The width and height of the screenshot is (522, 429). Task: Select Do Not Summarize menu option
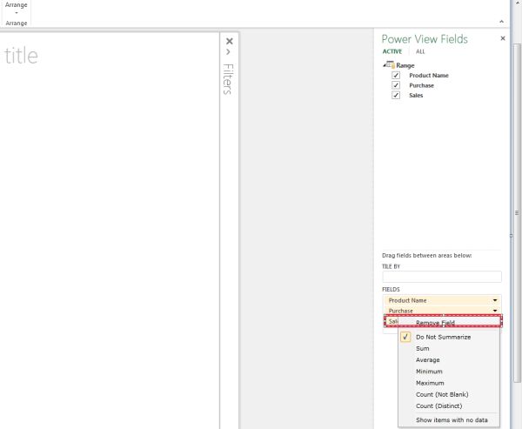point(443,337)
